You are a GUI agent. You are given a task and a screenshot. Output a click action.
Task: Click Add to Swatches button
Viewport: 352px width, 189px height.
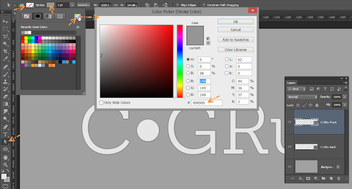(235, 40)
